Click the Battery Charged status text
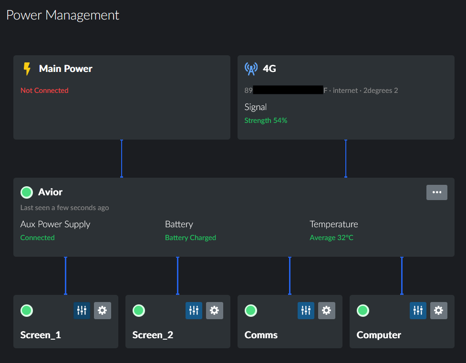The width and height of the screenshot is (466, 363). tap(190, 237)
